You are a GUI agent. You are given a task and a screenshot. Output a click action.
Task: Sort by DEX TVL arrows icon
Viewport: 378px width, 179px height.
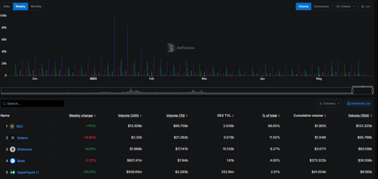pos(233,116)
